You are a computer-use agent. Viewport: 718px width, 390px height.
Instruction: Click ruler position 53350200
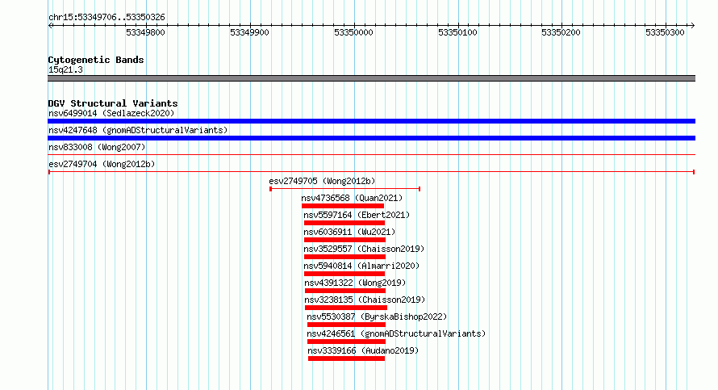[561, 32]
